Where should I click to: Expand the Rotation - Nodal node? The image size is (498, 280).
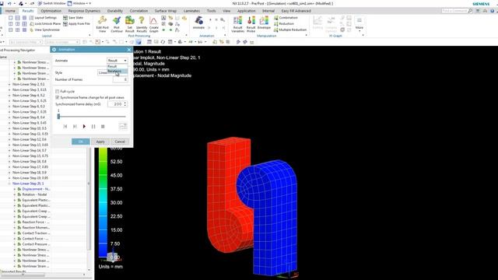[x=15, y=194]
